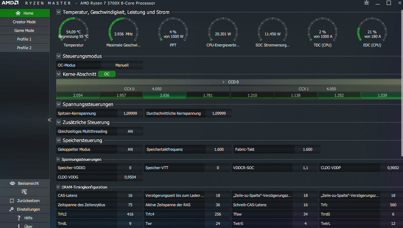Open Hilfe help page
Viewport: 403px width, 228px height.
(25, 218)
